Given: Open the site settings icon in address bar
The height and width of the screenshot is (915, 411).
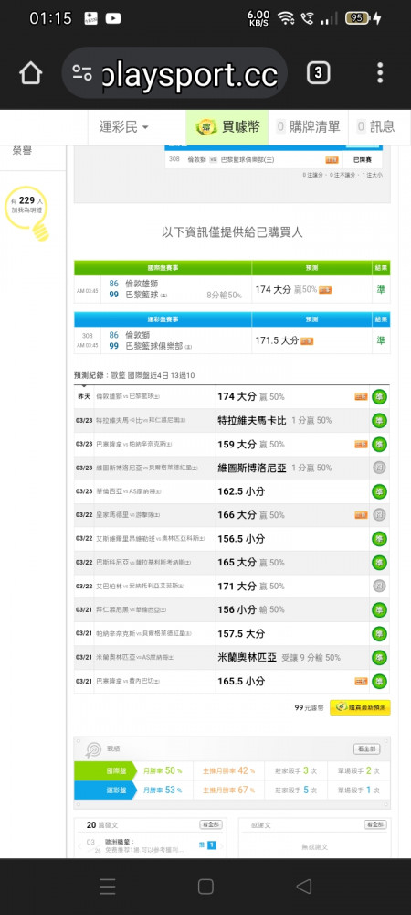Looking at the screenshot, I should coord(83,73).
